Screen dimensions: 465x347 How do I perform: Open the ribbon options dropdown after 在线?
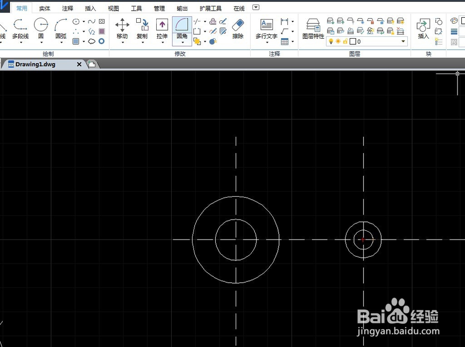[256, 7]
